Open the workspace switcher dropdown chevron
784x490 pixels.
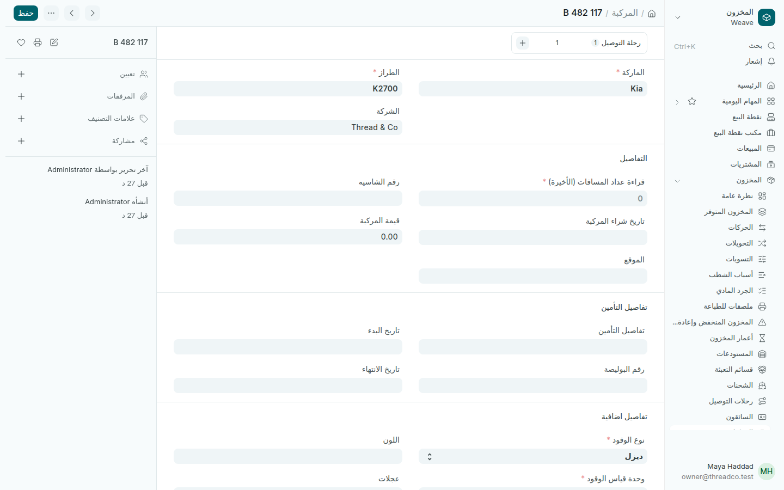click(678, 17)
